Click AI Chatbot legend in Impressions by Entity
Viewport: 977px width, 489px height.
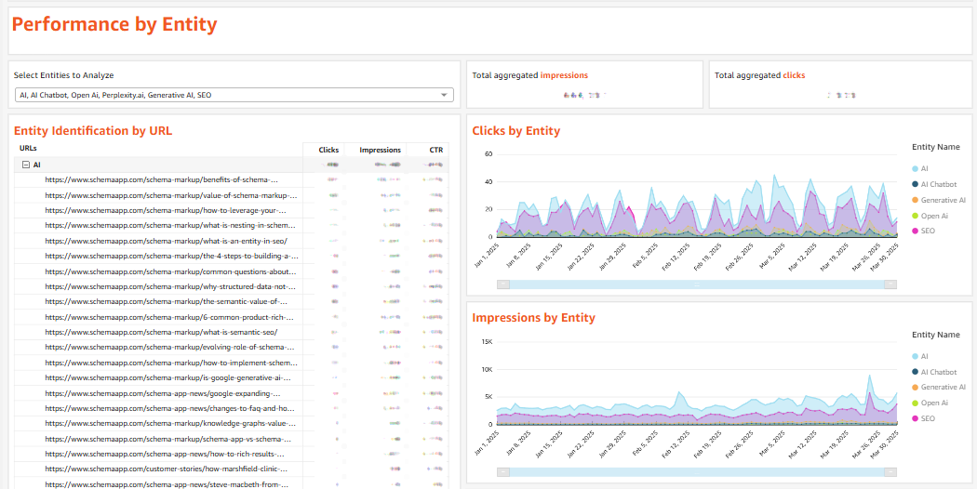tap(933, 372)
